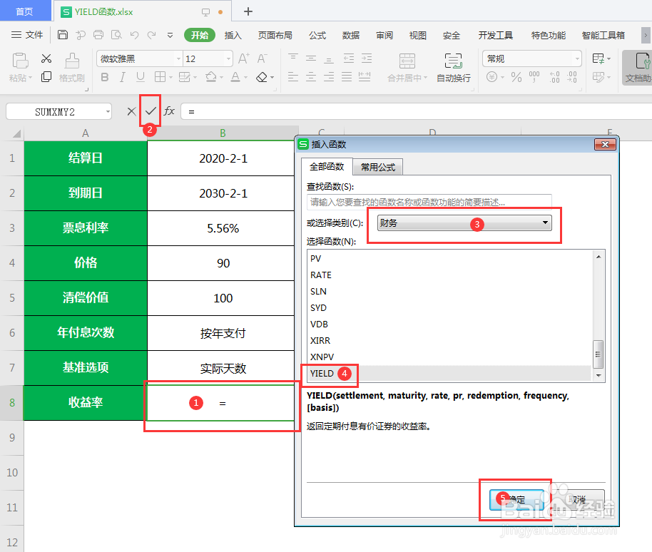Viewport: 652px width, 552px height.
Task: Click the thousands separator icon
Action: 534,77
